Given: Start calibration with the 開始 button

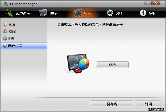Looking at the screenshot, I should [112, 65].
